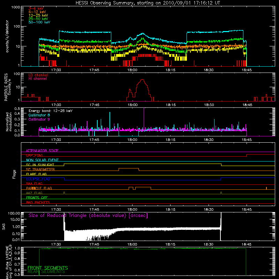The image size is (279, 279).
Task: Select the 12-25 keV legend label
Action: 38,15
